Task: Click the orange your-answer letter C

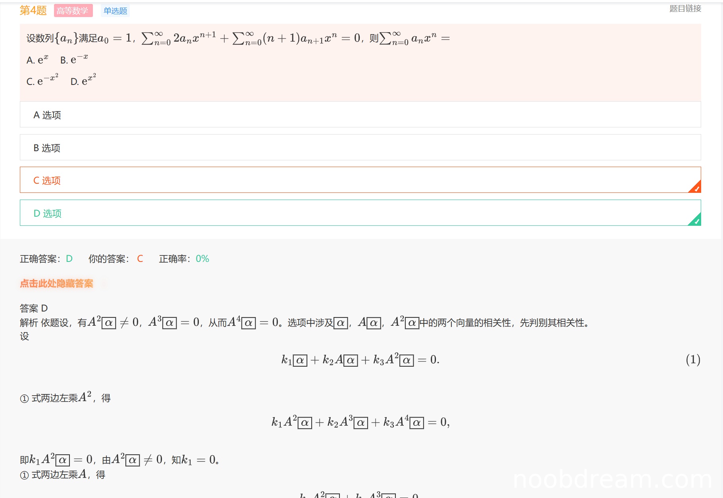Action: tap(140, 259)
